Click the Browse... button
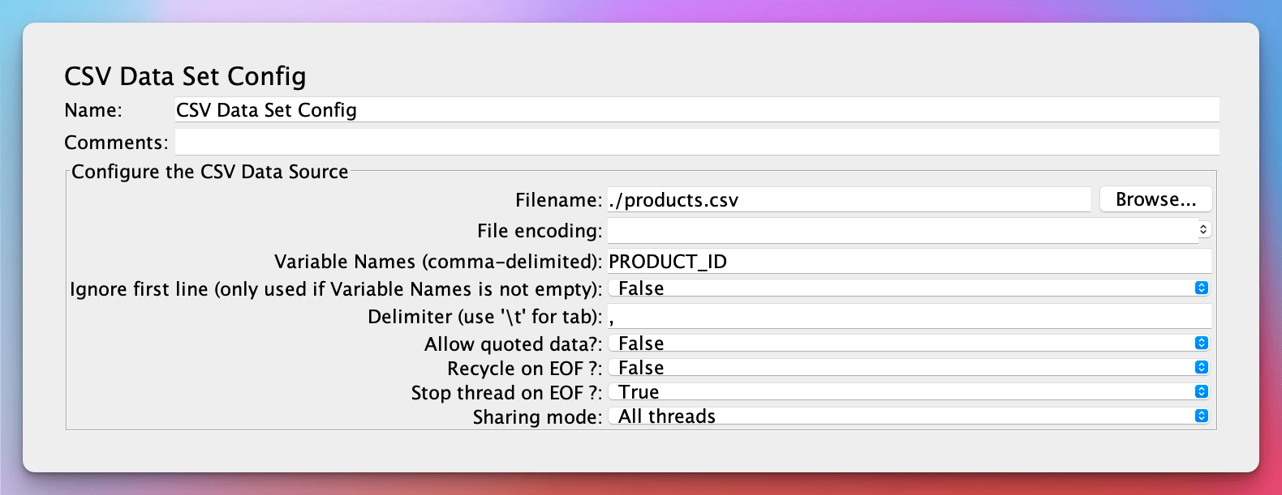This screenshot has height=495, width=1282. 1155,199
